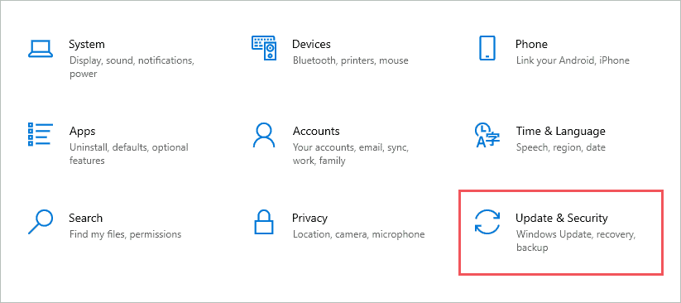
Task: Click the Privacy padlock icon
Action: click(264, 222)
